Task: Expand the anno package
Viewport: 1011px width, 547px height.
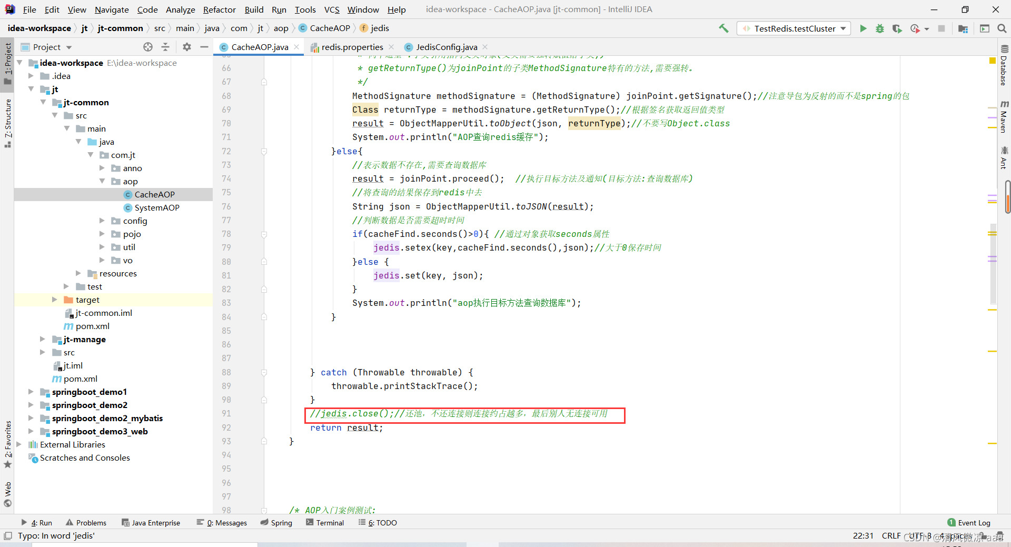Action: click(102, 168)
